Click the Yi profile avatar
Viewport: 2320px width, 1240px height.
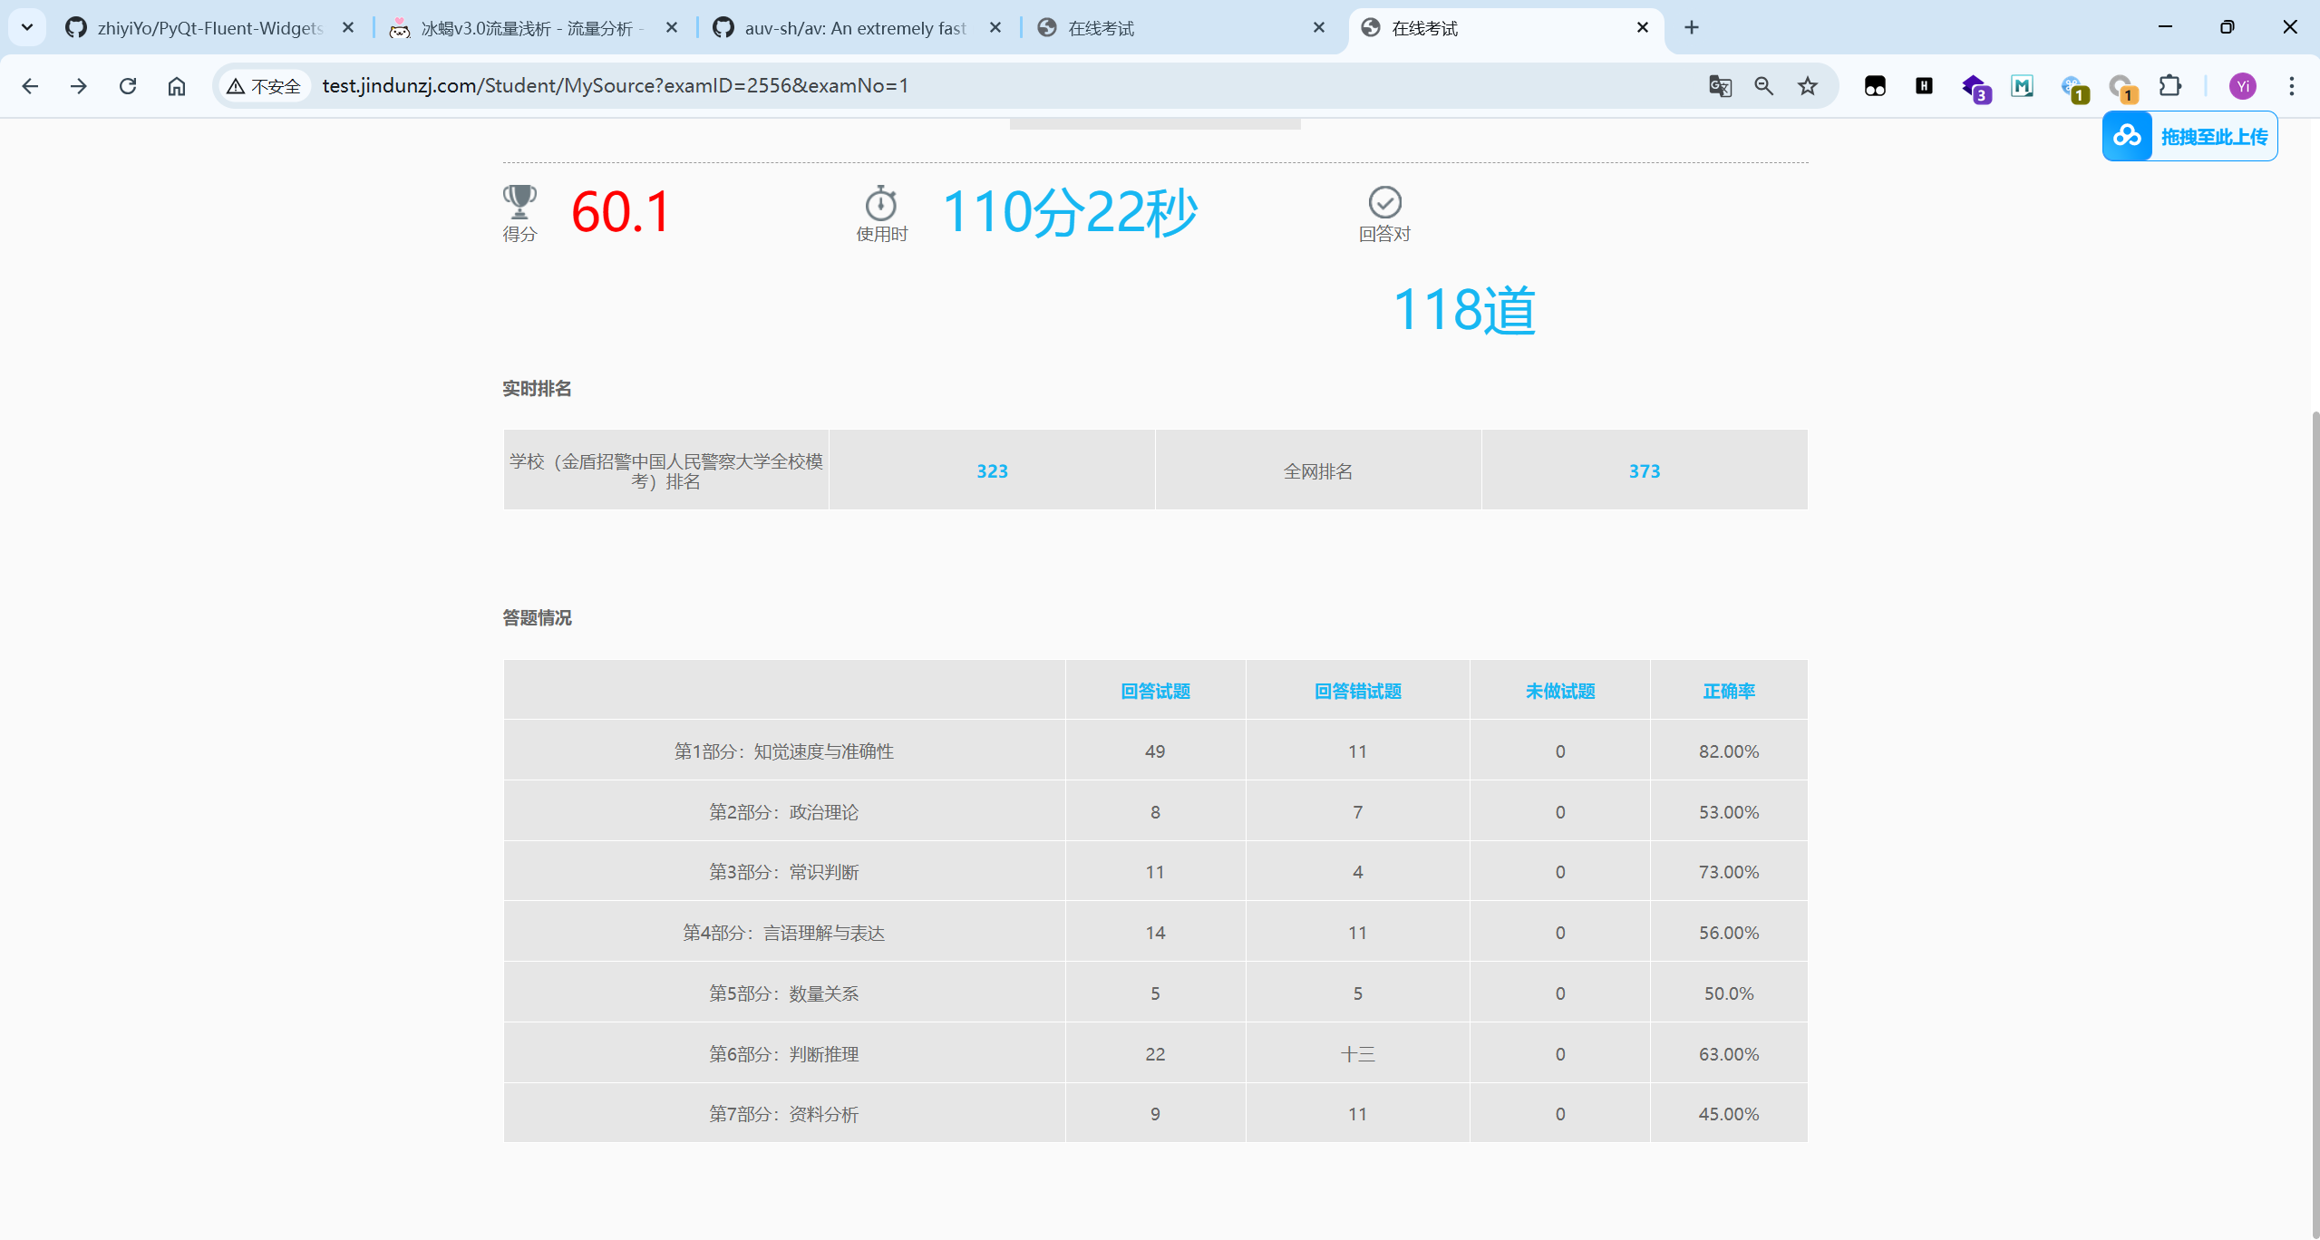2242,86
